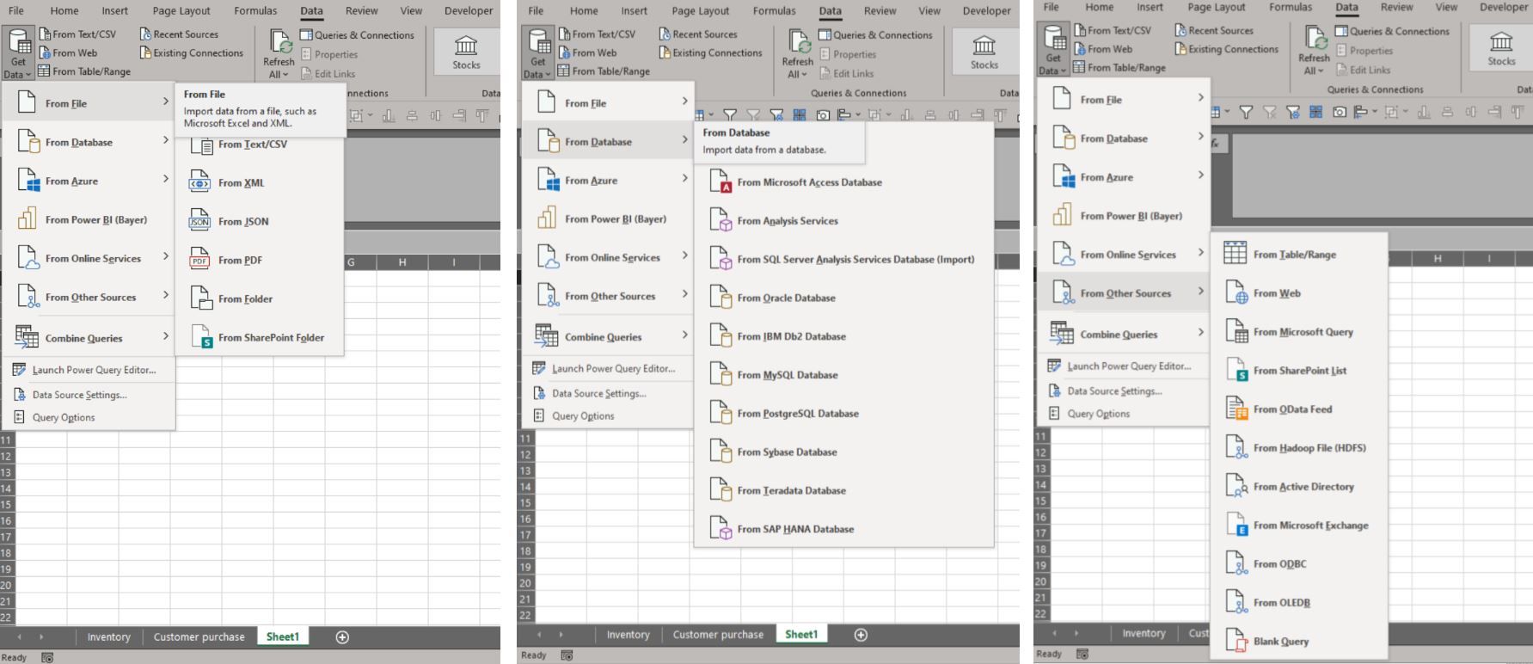
Task: Select the From PDF import option
Action: tap(259, 260)
